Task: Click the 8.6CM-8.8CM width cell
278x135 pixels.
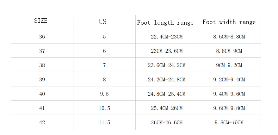Action: (229, 37)
